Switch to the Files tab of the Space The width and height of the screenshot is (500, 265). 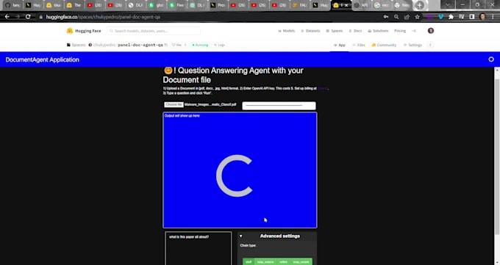358,45
